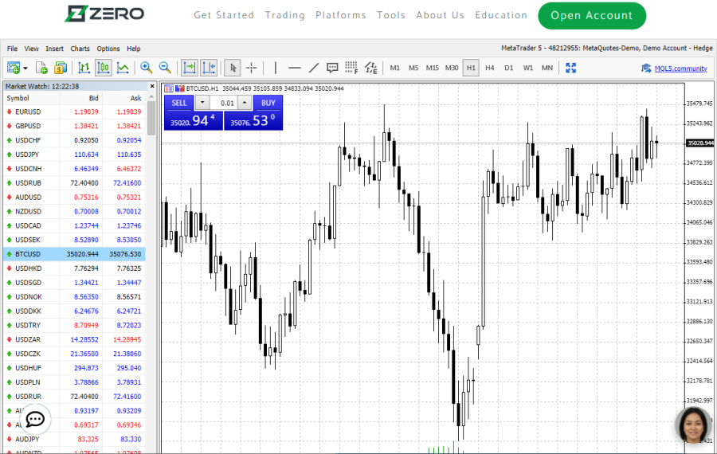Switch to candlestick chart view
This screenshot has height=454, width=717.
coord(104,68)
